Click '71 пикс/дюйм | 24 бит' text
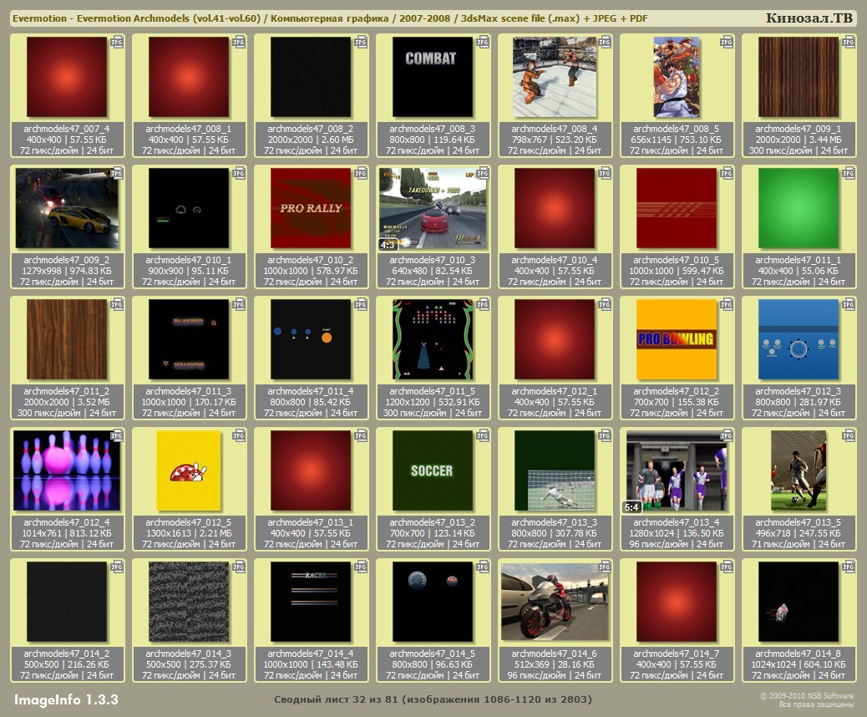This screenshot has height=717, width=867. coord(799,544)
